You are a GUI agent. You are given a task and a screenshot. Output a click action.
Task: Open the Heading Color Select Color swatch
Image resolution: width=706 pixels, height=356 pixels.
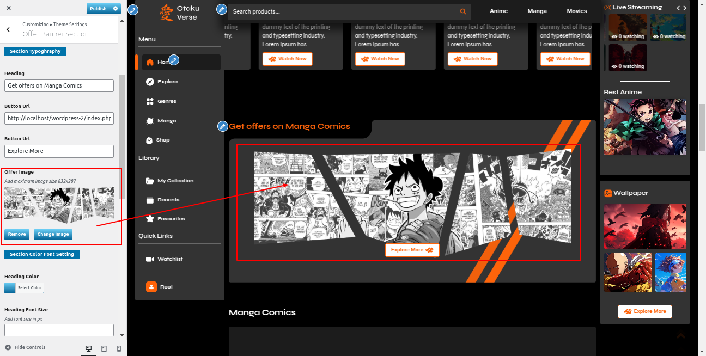pyautogui.click(x=23, y=287)
